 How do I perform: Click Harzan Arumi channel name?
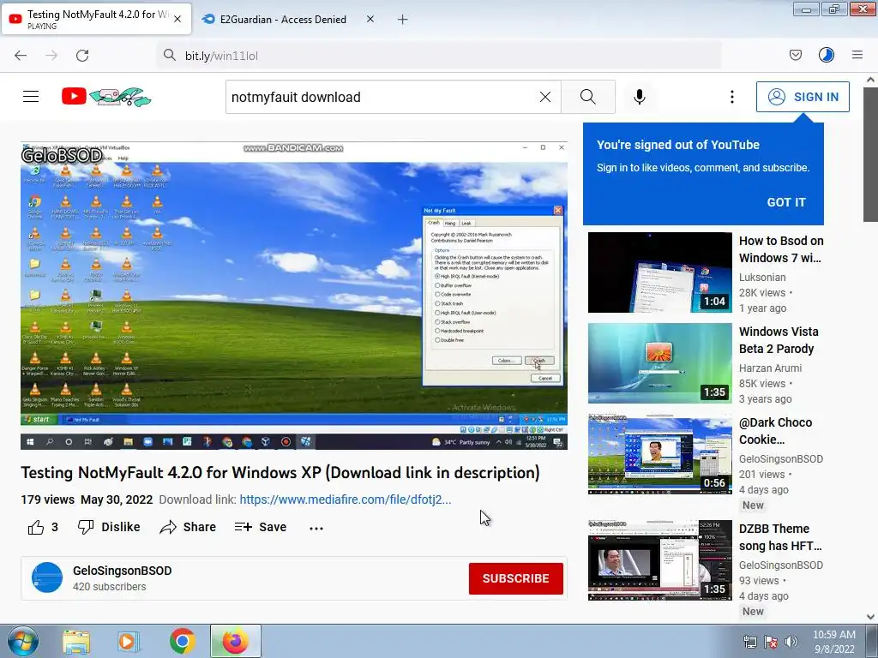[770, 368]
